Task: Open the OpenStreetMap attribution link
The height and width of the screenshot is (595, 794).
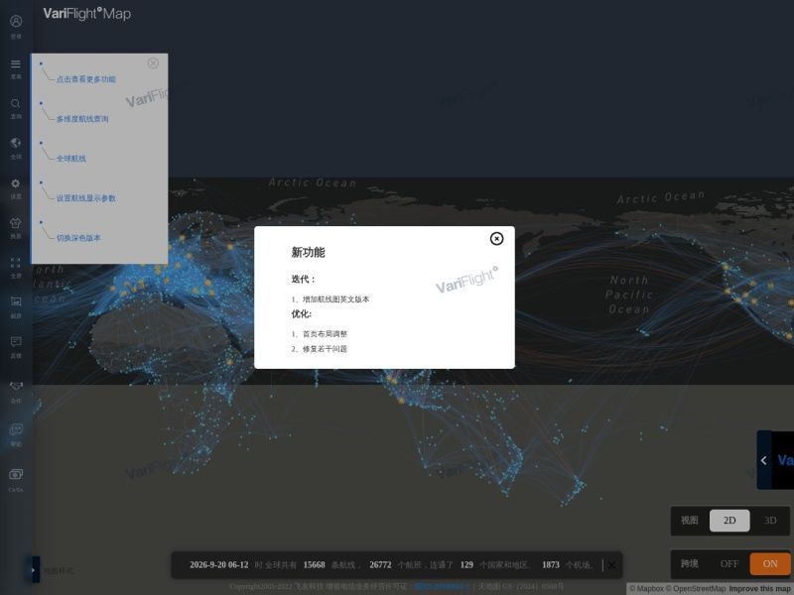Action: 696,588
